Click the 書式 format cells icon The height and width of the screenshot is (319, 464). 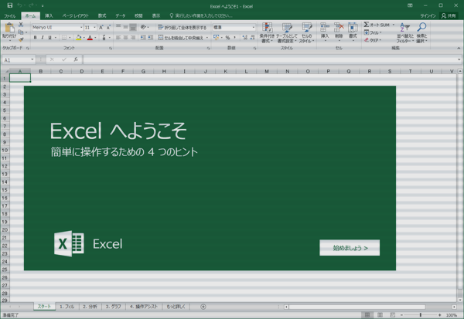pos(353,28)
